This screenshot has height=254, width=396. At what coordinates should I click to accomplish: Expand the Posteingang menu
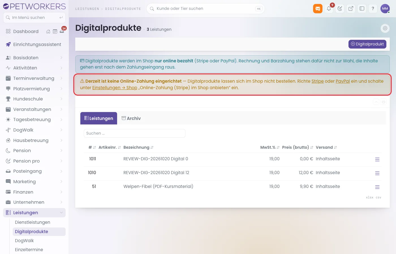pyautogui.click(x=34, y=171)
